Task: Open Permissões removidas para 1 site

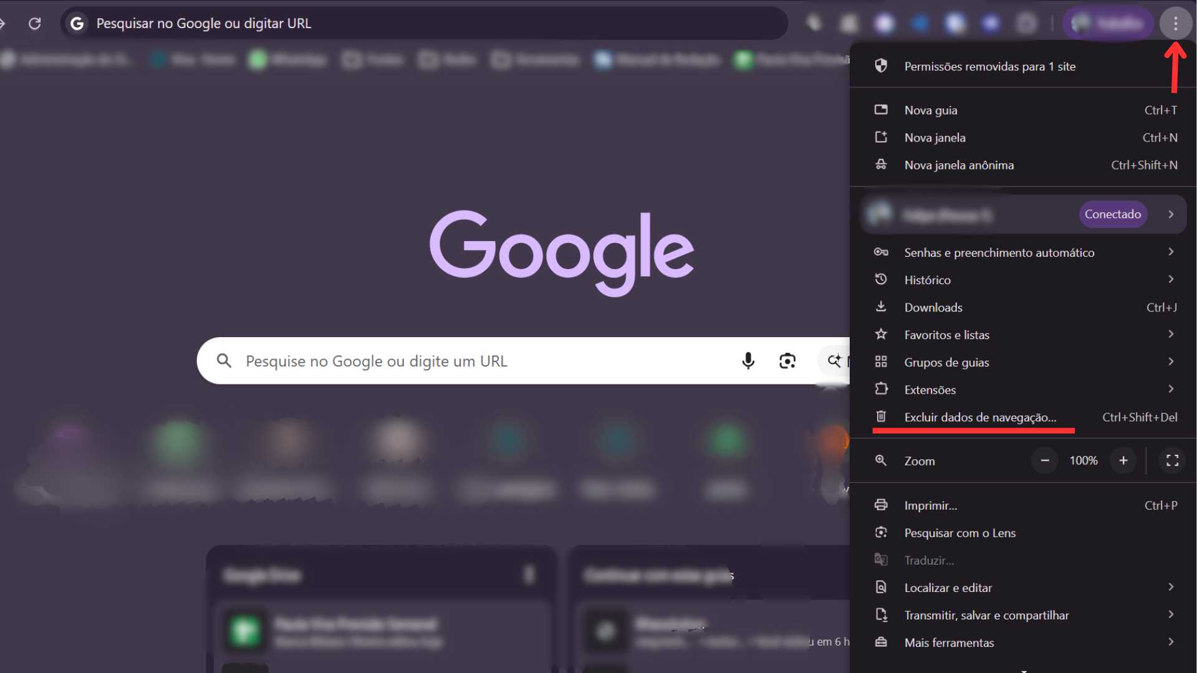Action: pyautogui.click(x=1023, y=66)
